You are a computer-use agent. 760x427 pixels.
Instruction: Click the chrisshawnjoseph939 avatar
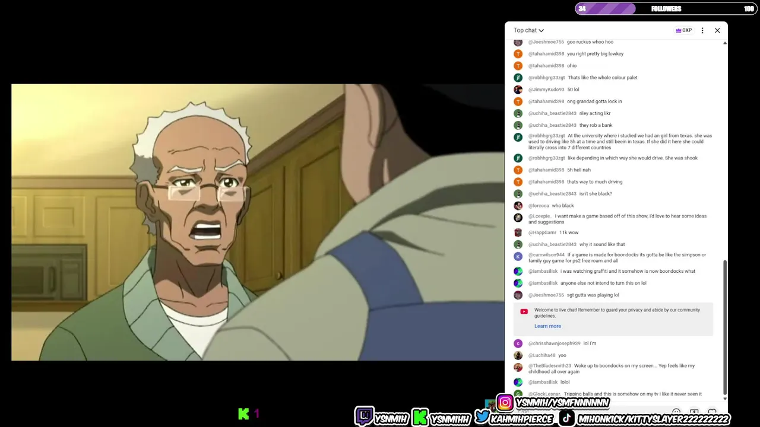point(518,343)
